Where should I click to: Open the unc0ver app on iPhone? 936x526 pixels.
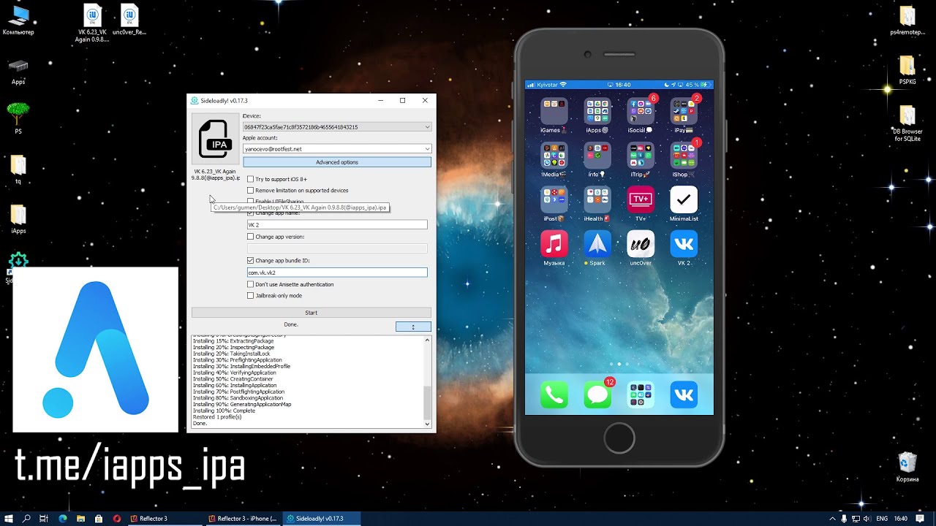641,243
